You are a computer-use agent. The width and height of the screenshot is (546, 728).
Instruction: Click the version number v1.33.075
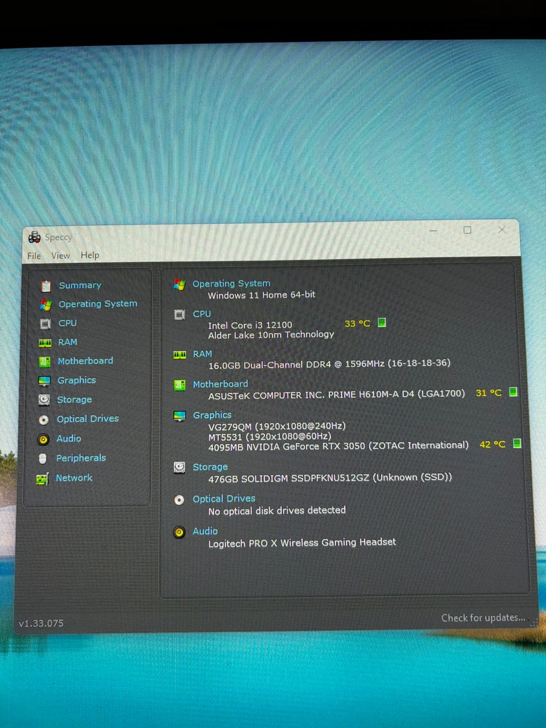[41, 623]
